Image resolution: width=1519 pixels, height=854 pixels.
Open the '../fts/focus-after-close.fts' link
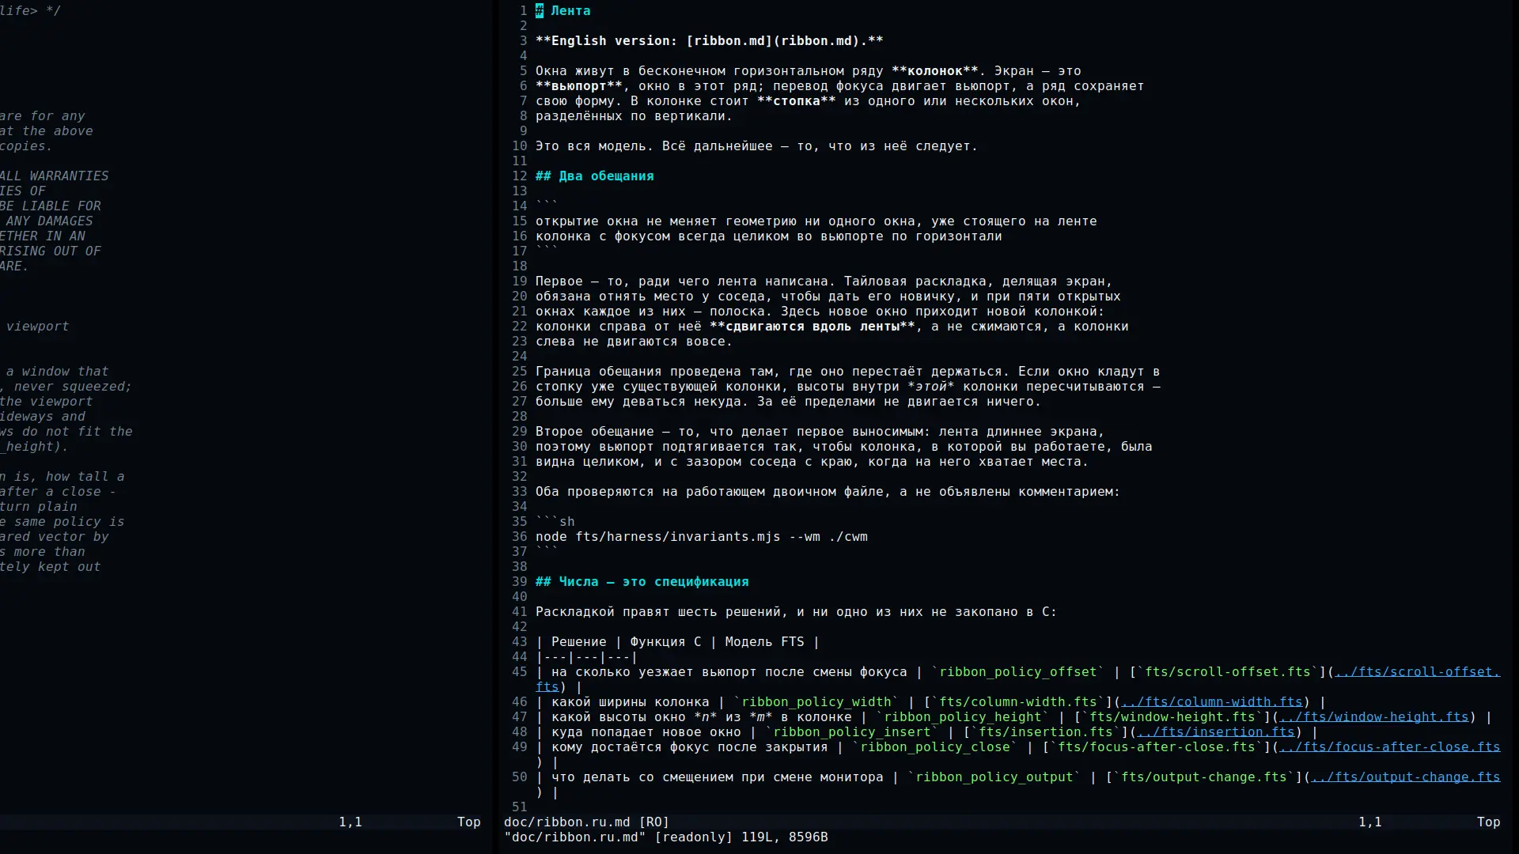click(1390, 747)
